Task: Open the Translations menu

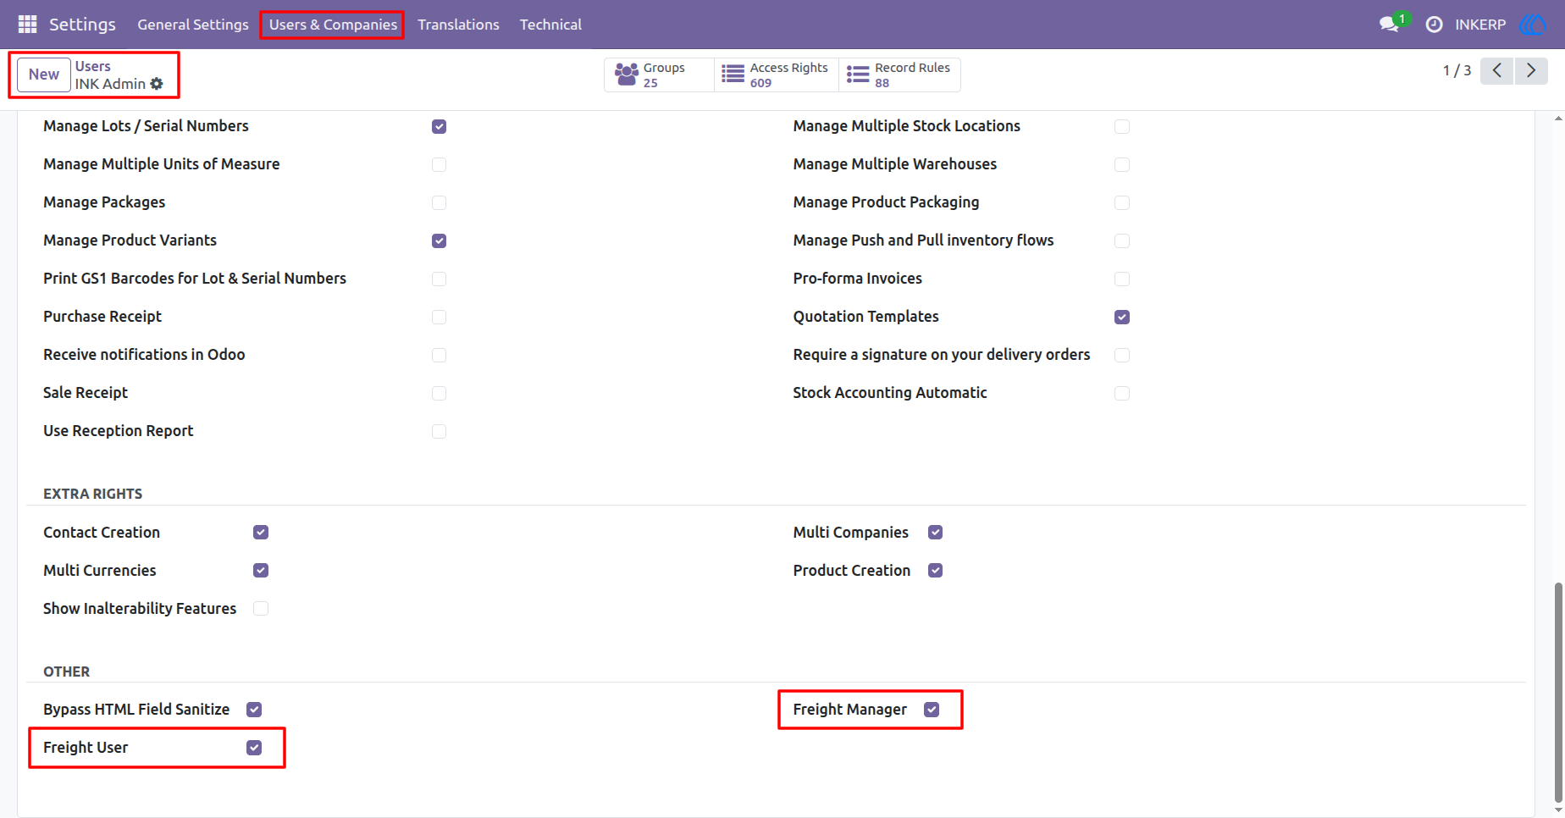Action: coord(458,25)
